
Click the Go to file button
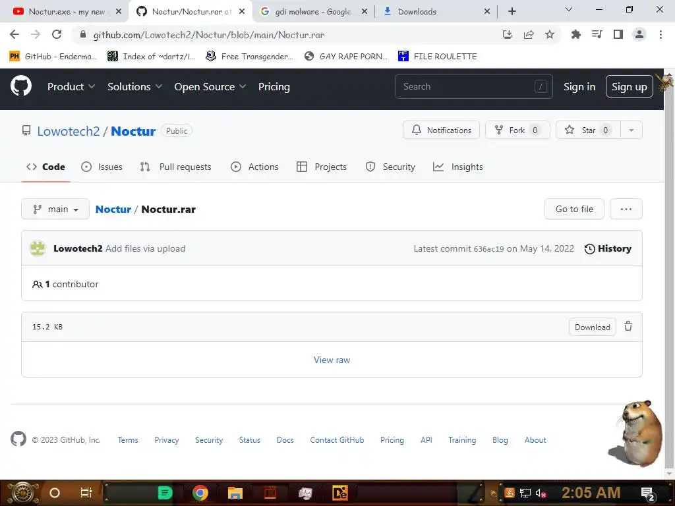[574, 209]
